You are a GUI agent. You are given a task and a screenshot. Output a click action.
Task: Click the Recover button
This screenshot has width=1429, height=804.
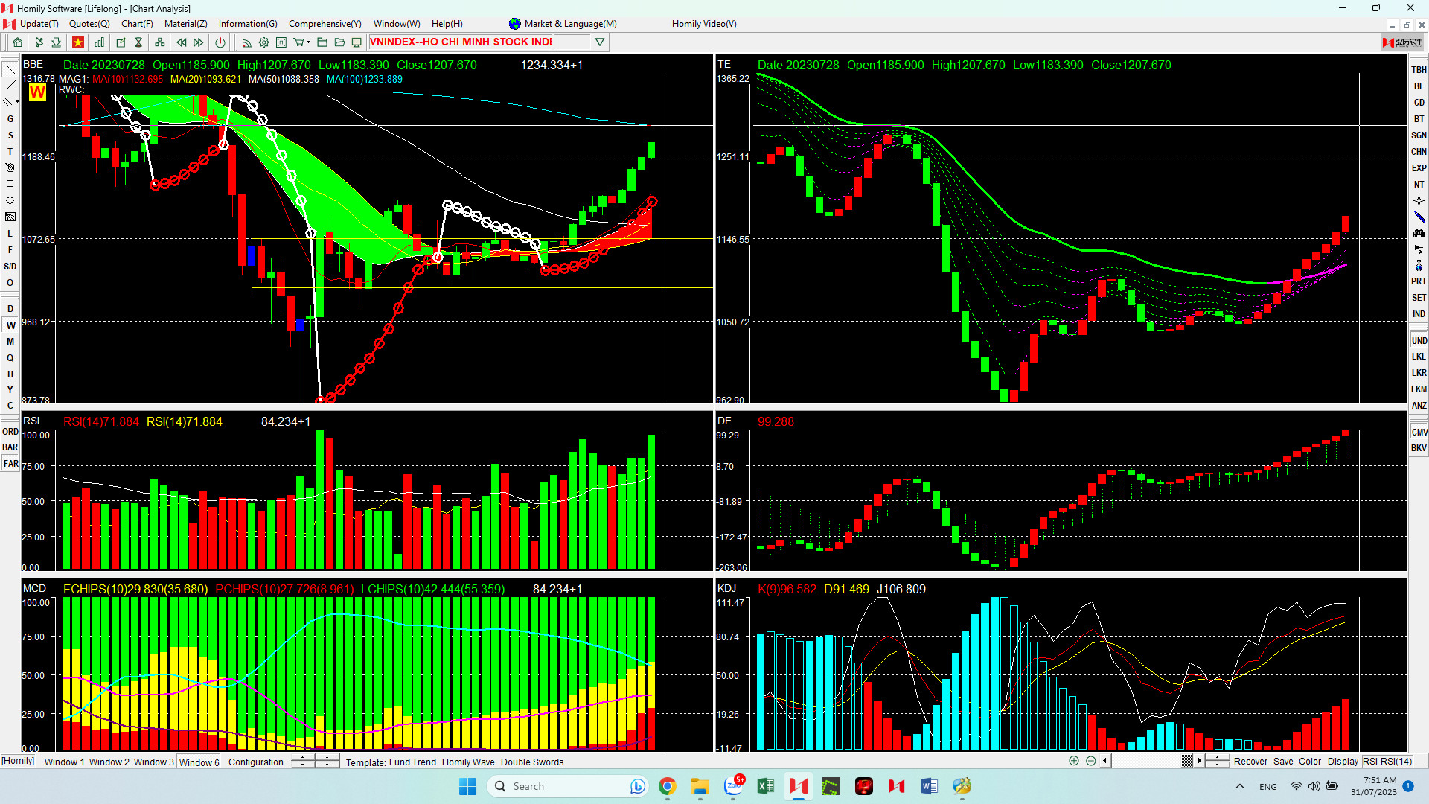click(1250, 761)
